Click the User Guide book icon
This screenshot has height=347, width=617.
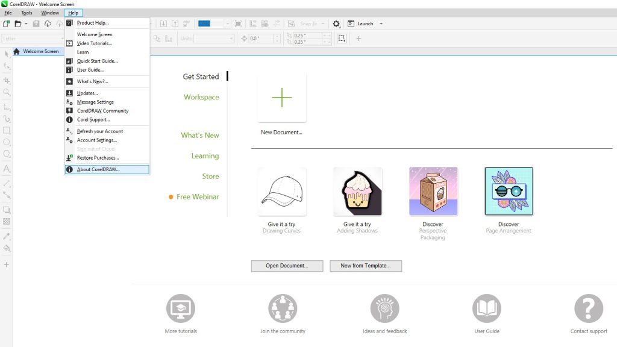click(487, 308)
